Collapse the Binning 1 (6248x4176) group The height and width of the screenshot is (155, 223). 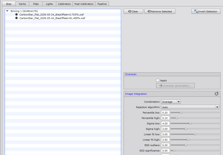tap(7, 11)
